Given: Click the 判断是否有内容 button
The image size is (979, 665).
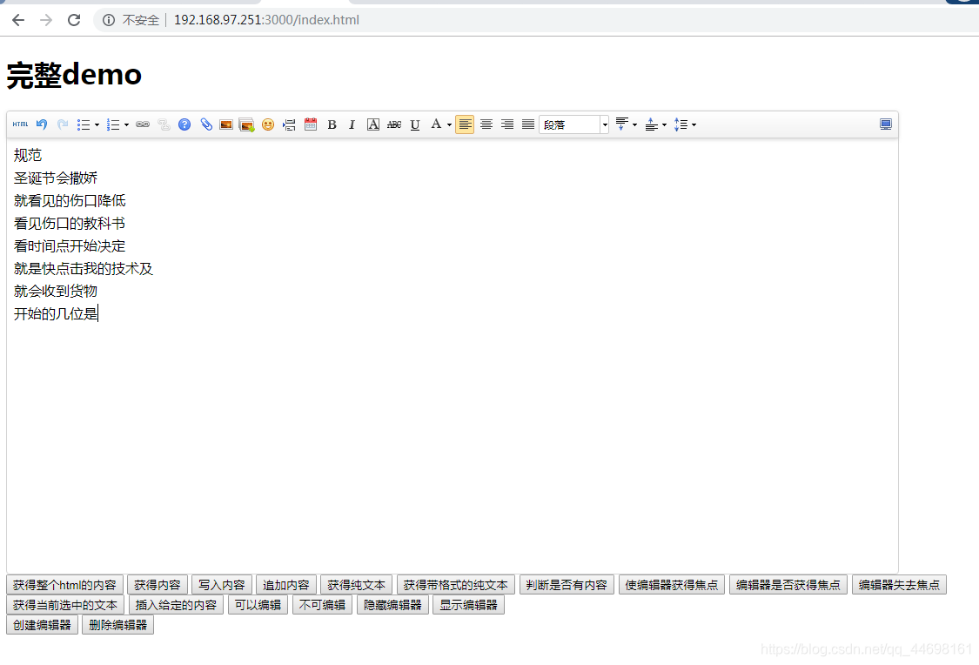Looking at the screenshot, I should 567,585.
